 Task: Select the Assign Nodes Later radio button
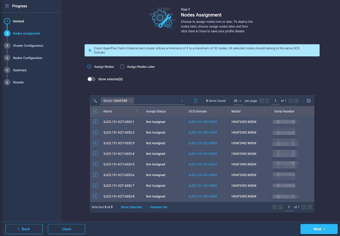(122, 67)
